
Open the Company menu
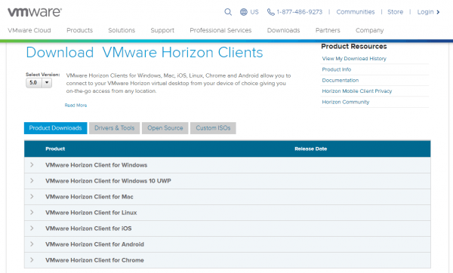(369, 30)
